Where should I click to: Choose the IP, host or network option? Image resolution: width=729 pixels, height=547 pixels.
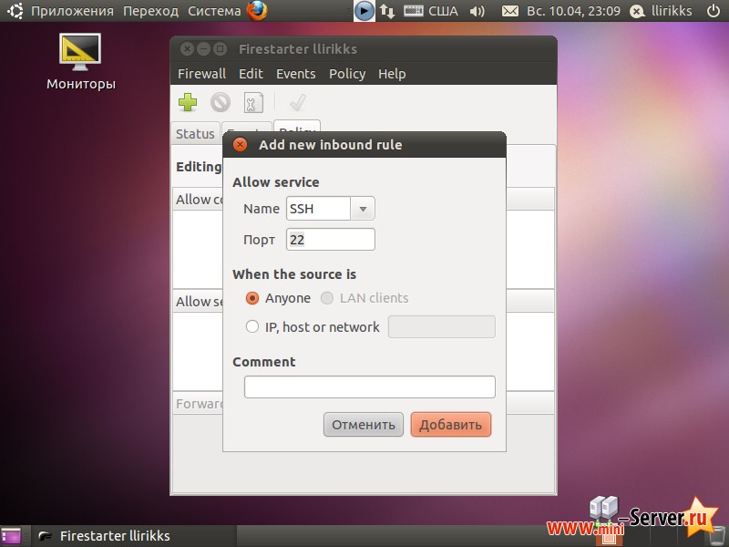[252, 326]
